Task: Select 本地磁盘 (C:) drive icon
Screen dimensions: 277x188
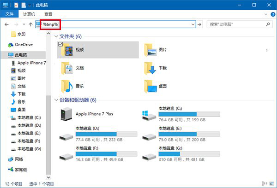Action: click(x=149, y=113)
